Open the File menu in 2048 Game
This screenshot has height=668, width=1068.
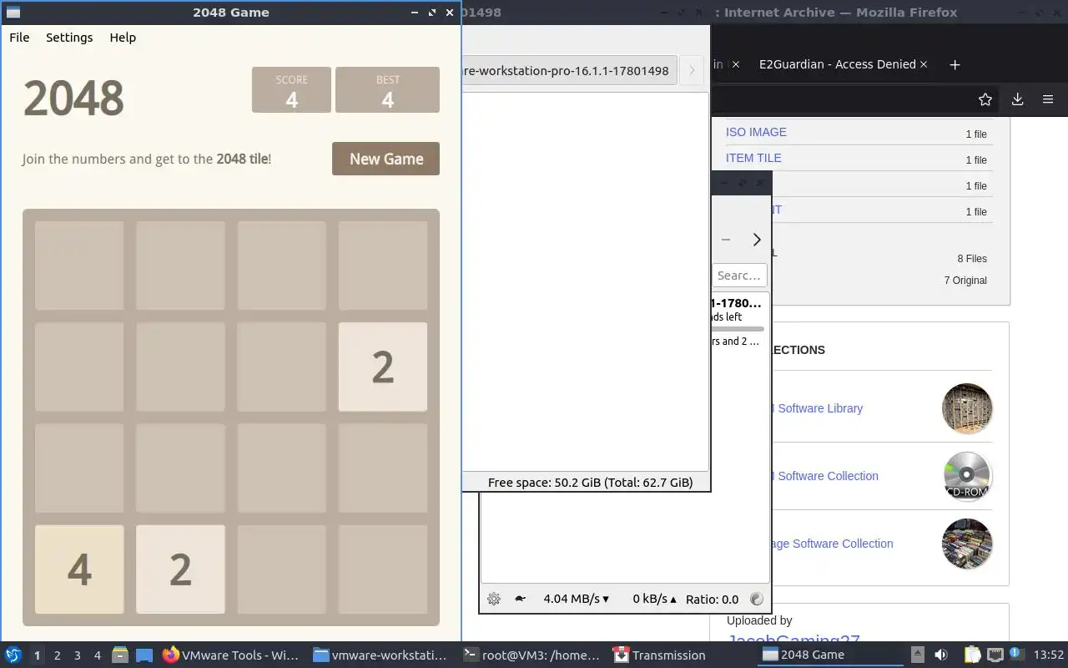19,38
